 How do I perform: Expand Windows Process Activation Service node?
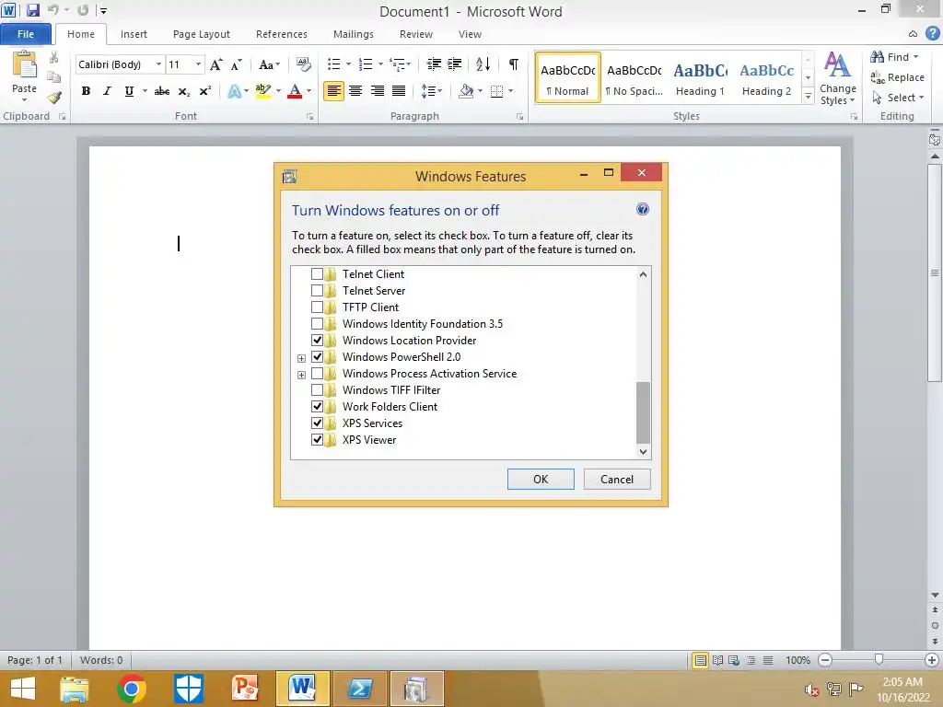(x=301, y=375)
